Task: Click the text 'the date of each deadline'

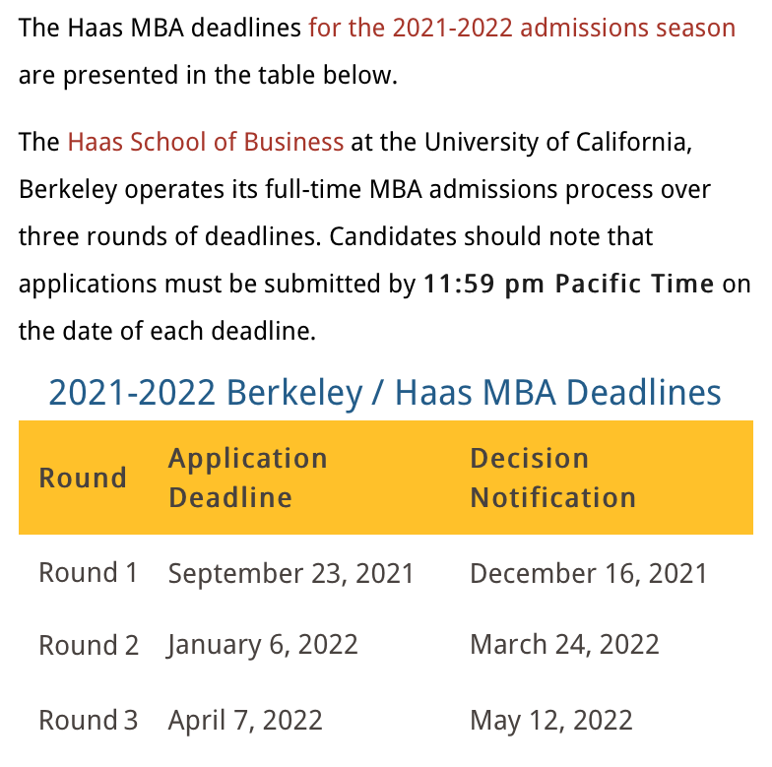Action: click(165, 331)
